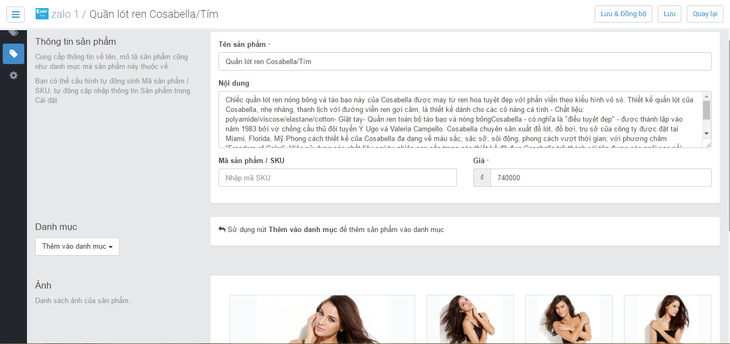Image resolution: width=730 pixels, height=344 pixels.
Task: Open the hamburger menu
Action: (16, 14)
